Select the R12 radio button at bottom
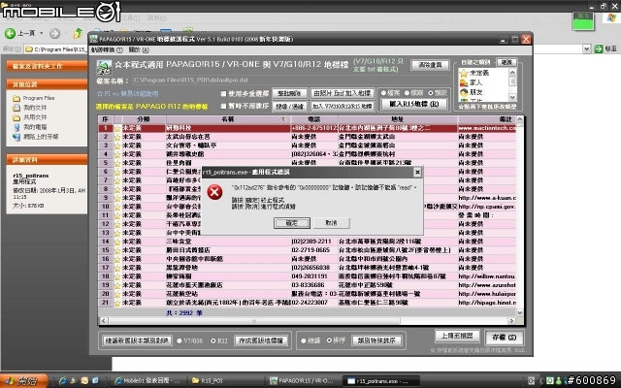 pos(213,340)
